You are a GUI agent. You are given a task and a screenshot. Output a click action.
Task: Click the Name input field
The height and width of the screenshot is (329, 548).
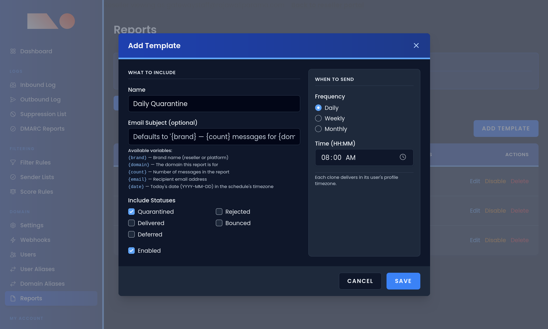[214, 104]
